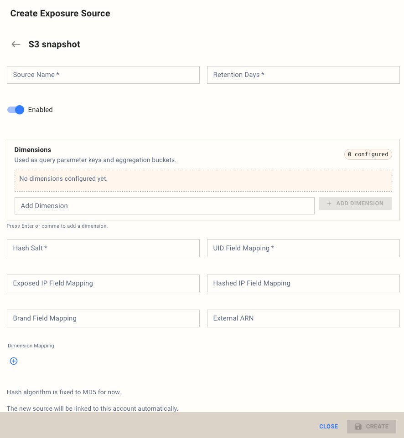
Task: Focus the Exposed IP Field Mapping box
Action: click(103, 283)
